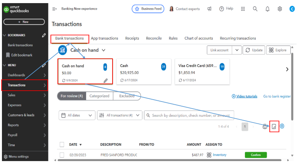
Task: Open table settings gear icon
Action: [x=282, y=126]
